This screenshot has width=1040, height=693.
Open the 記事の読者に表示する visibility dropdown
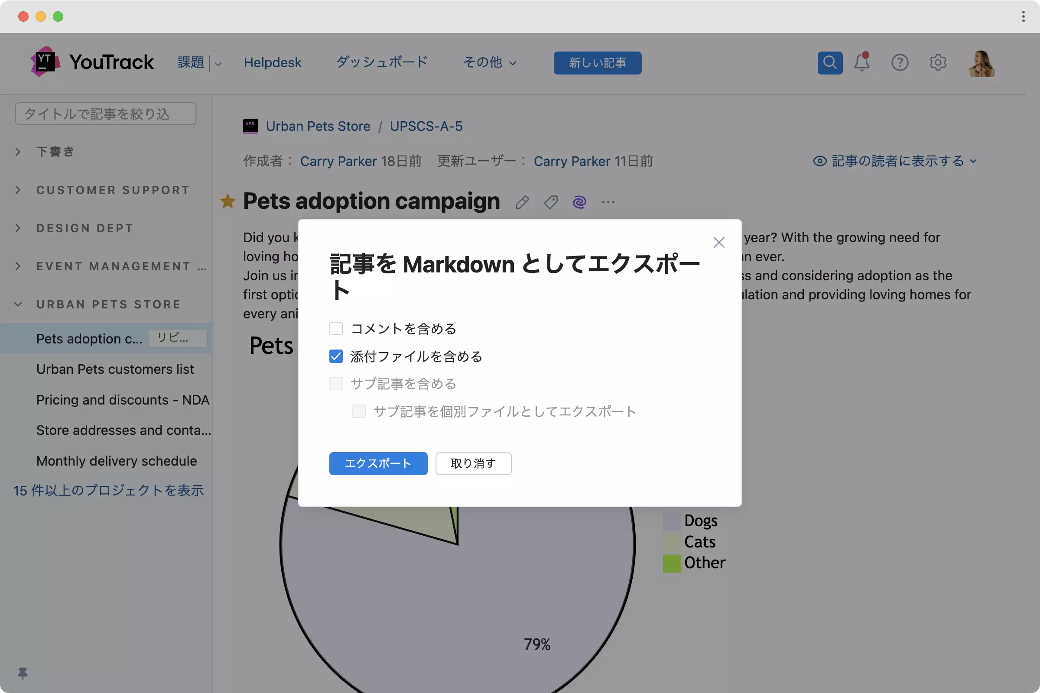coord(894,161)
